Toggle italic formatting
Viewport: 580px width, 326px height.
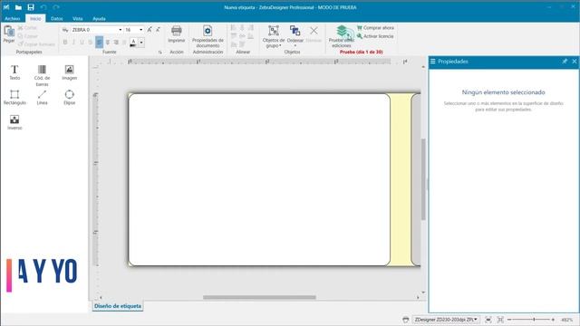[73, 43]
